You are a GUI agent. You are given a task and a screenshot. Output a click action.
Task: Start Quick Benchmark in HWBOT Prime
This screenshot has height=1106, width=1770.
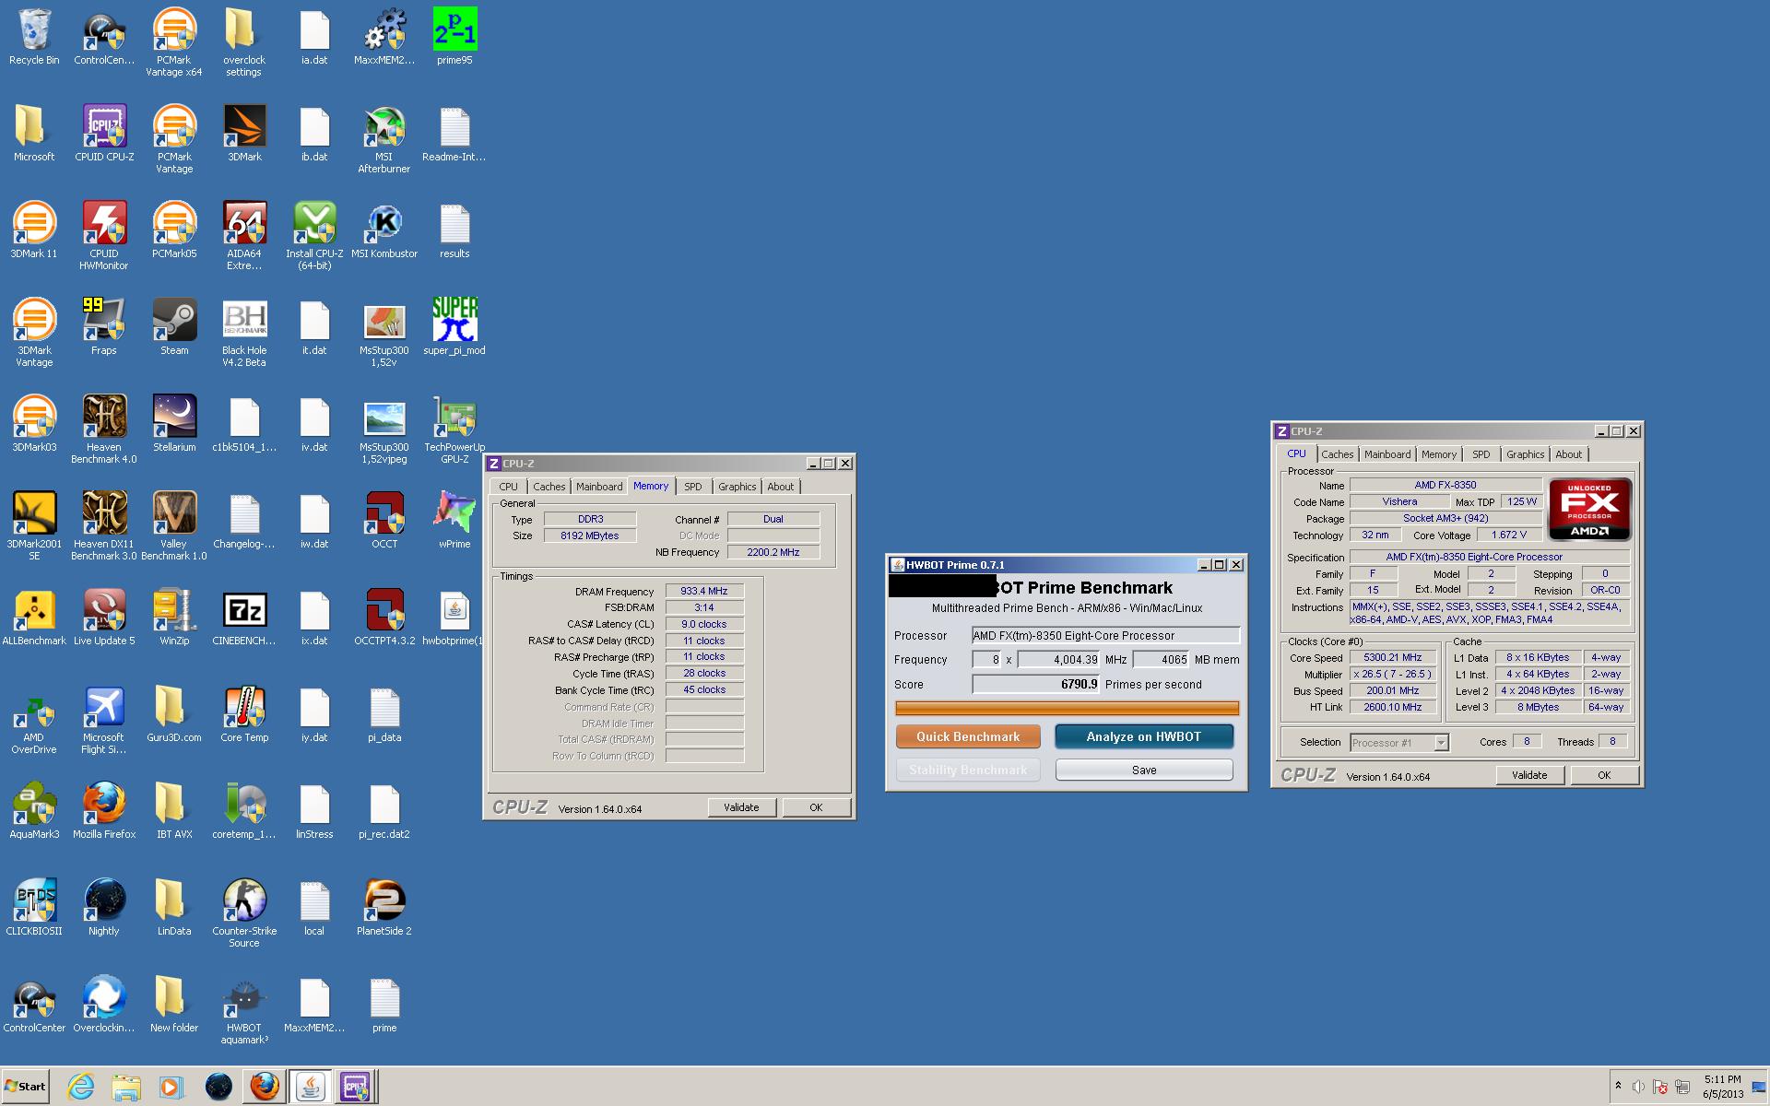coord(968,736)
